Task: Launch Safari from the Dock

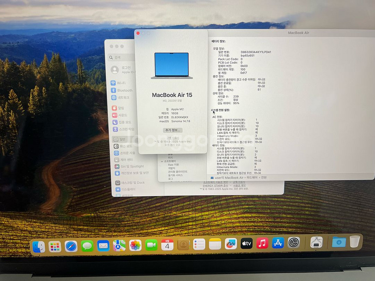Action: (71, 246)
